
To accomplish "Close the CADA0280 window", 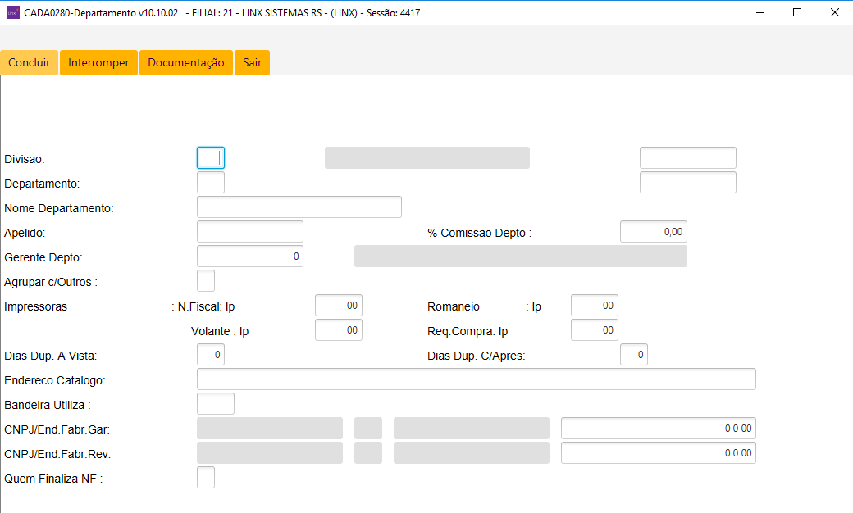I will [x=834, y=12].
